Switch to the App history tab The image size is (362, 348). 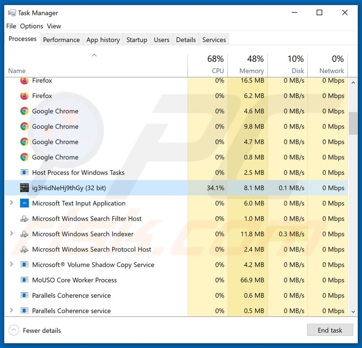103,40
